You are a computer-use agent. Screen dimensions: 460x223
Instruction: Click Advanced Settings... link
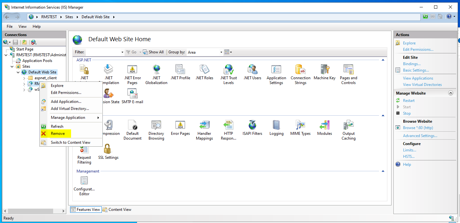click(x=420, y=136)
